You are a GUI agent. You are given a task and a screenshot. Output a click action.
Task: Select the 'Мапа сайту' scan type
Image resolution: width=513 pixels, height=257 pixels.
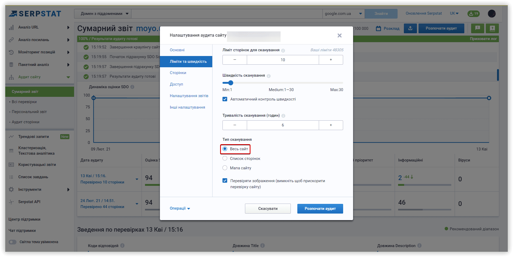(225, 168)
